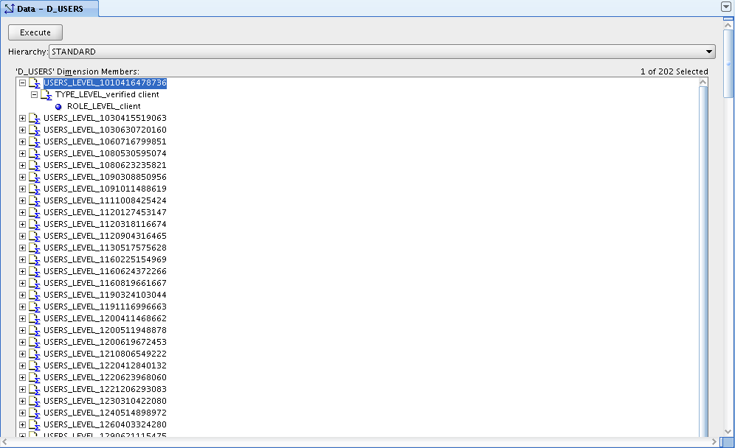Collapse the USERS_LEVEL_1010416478736 node
Screen dimensions: 735x448
click(22, 83)
